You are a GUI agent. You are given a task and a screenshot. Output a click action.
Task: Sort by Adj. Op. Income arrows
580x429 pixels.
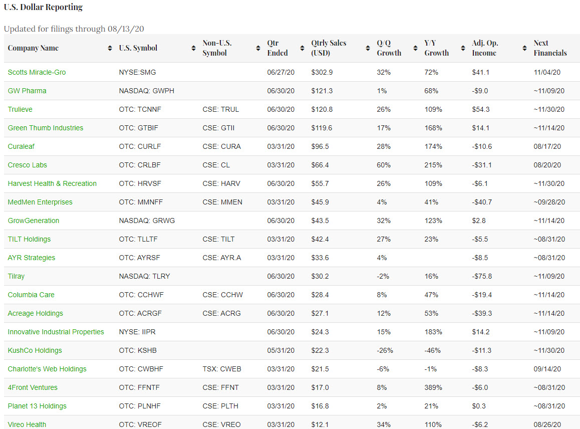pyautogui.click(x=524, y=48)
